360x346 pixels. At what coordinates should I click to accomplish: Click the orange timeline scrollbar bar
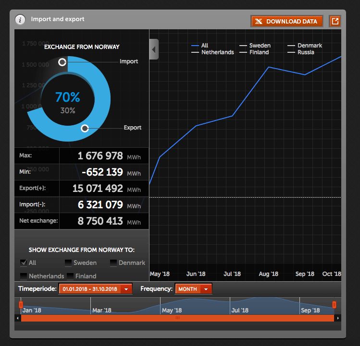178,318
